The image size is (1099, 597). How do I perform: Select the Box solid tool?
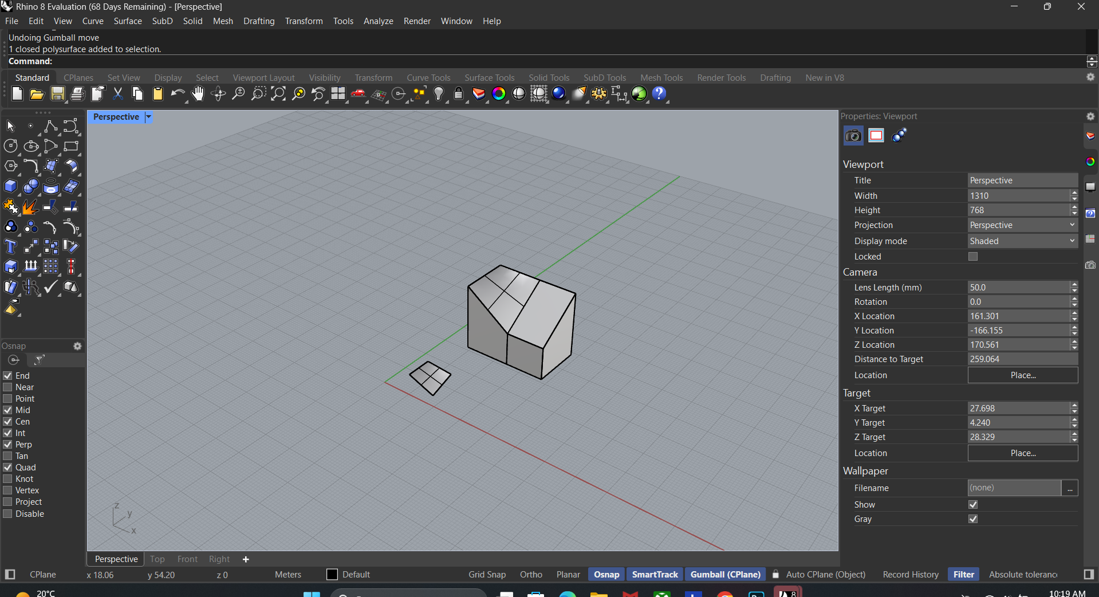pyautogui.click(x=10, y=187)
